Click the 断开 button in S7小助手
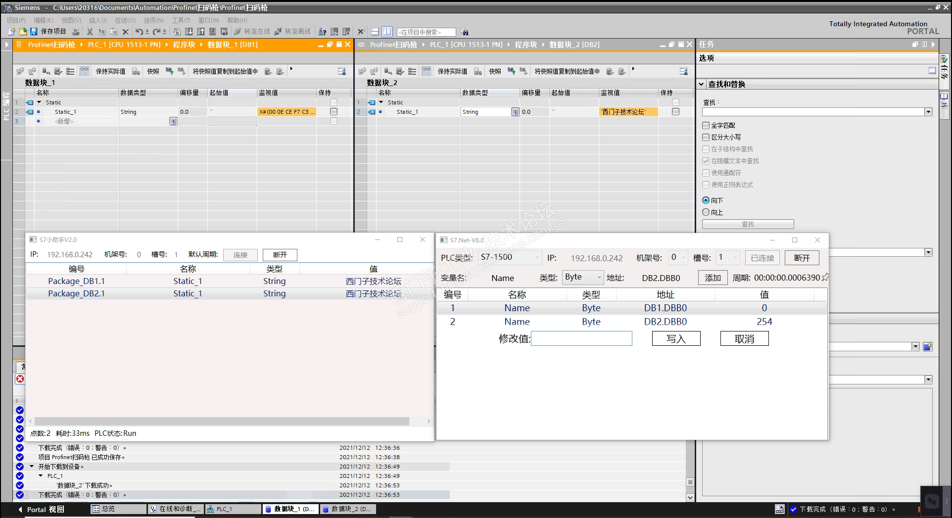 pos(280,255)
